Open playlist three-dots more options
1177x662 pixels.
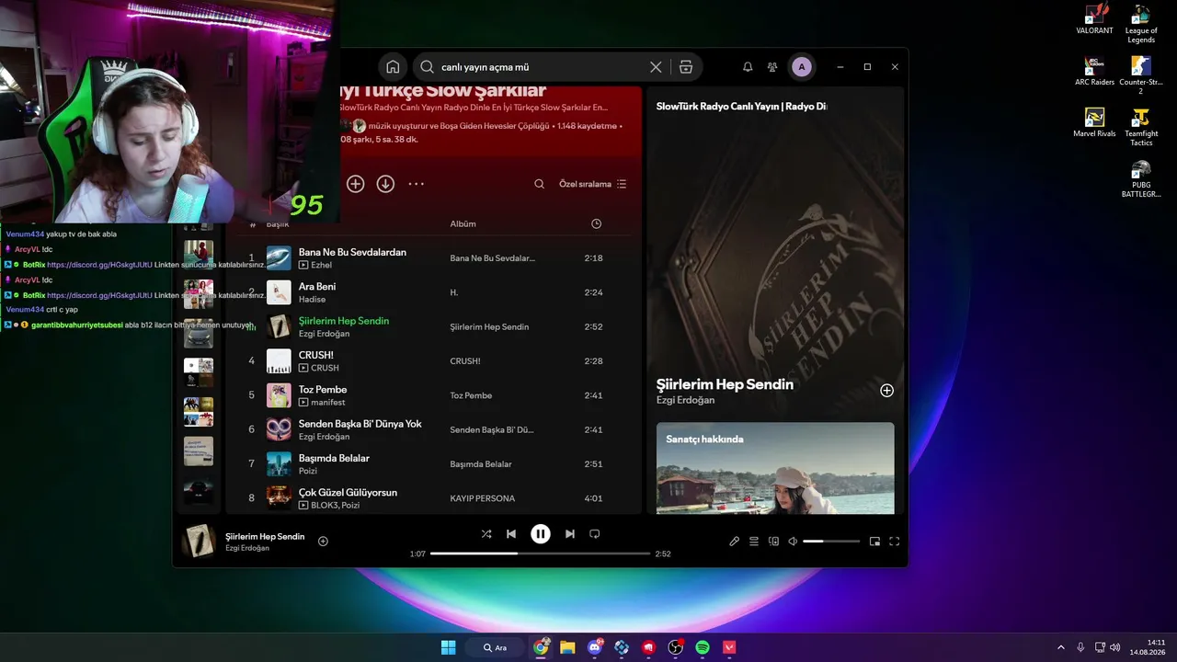coord(416,184)
